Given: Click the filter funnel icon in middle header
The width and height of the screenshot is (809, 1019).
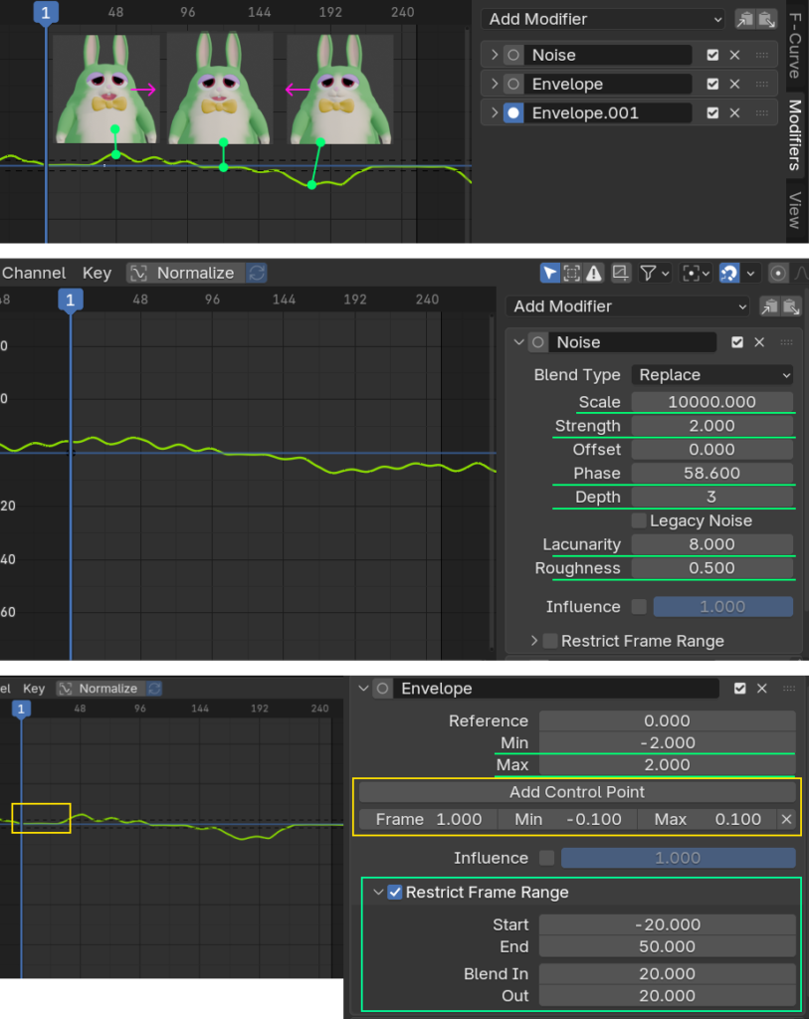Looking at the screenshot, I should point(648,273).
